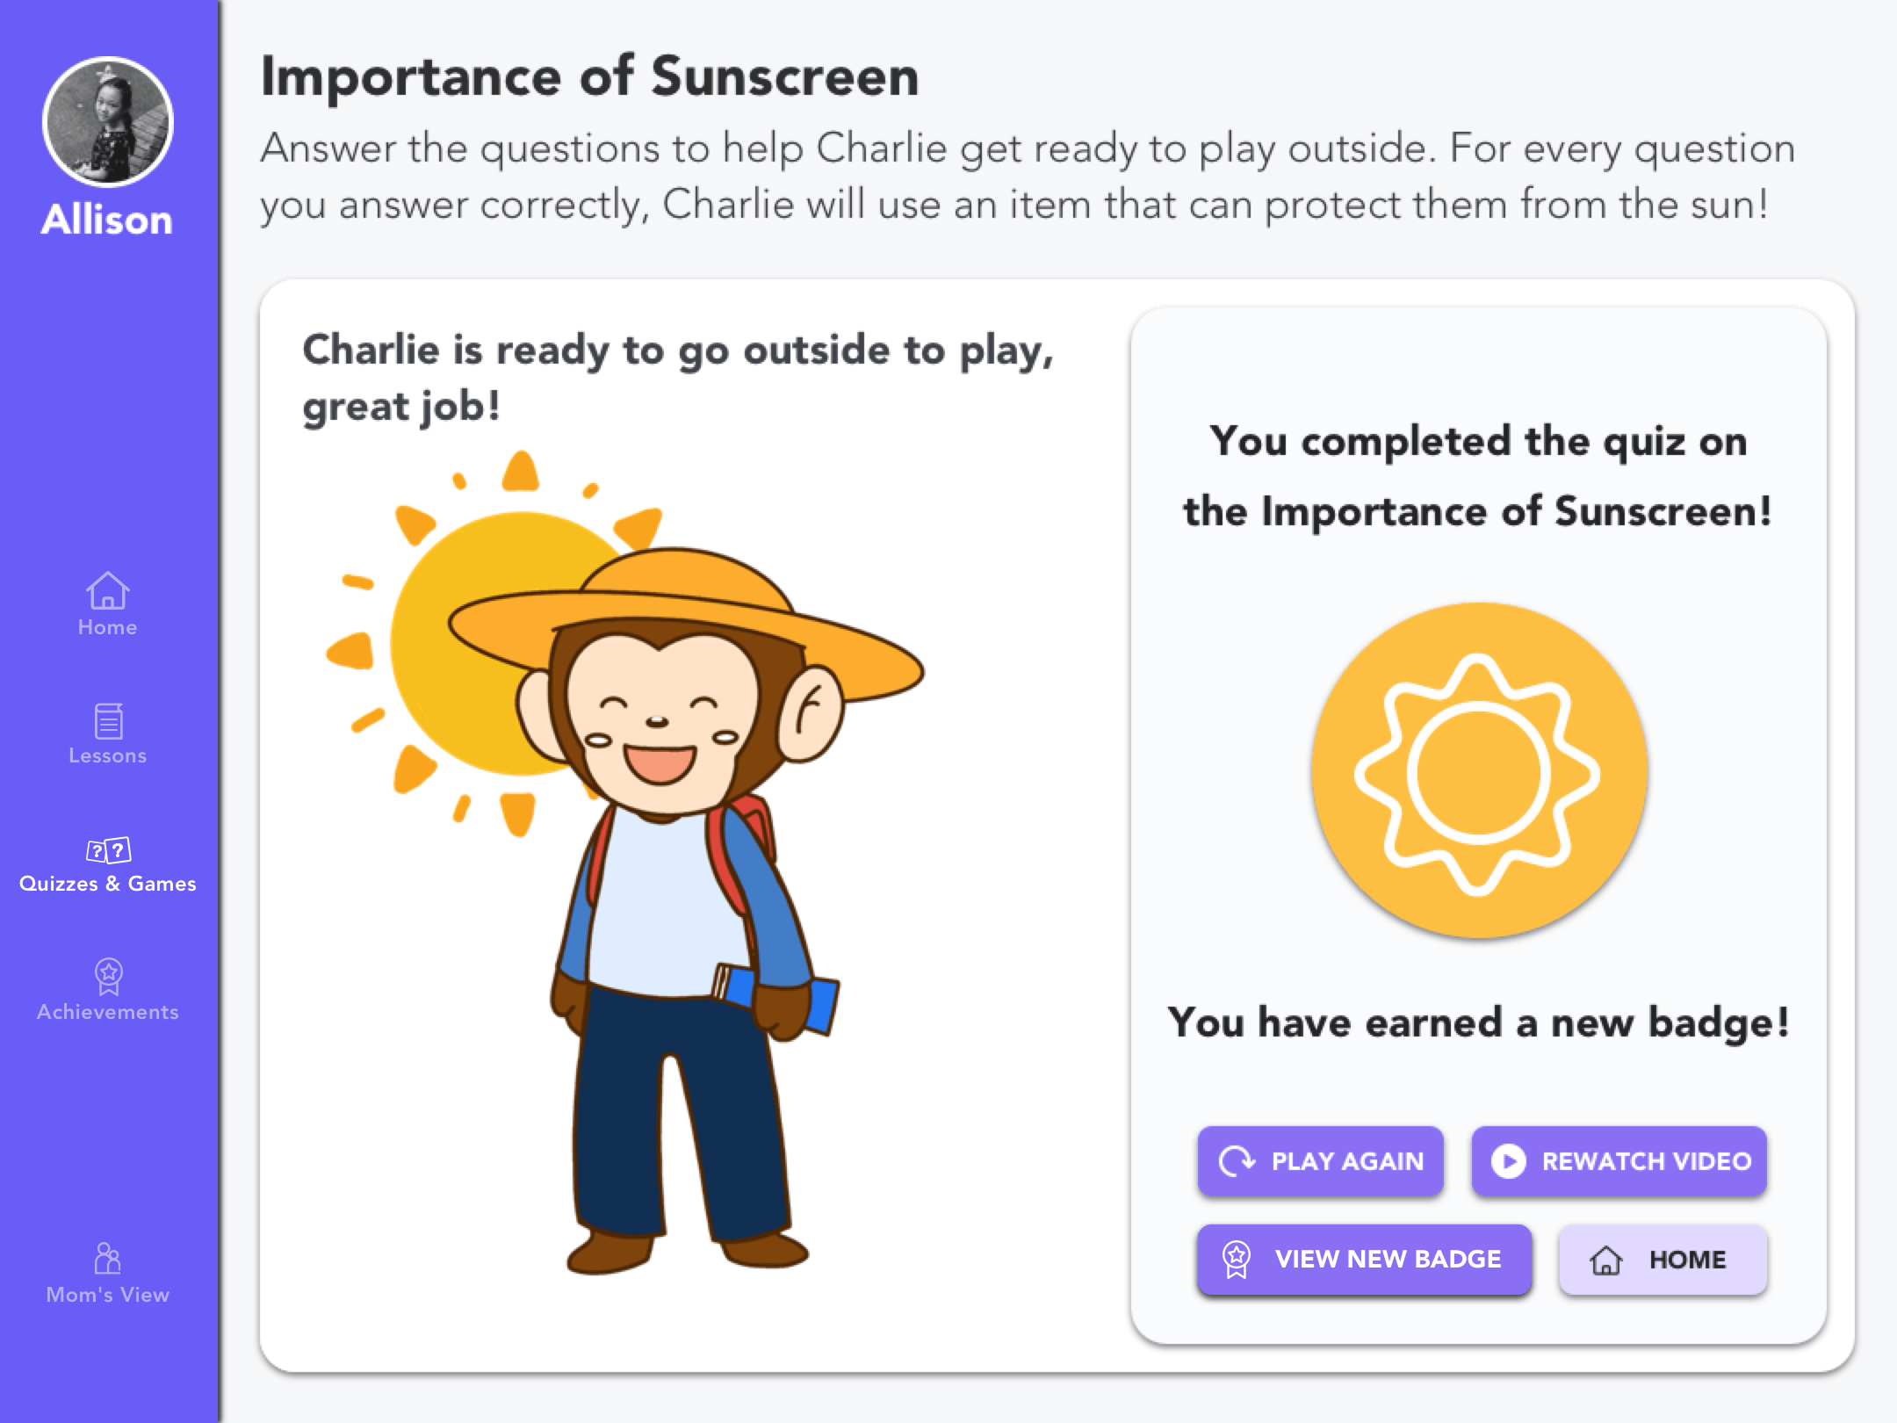Screen dimensions: 1897x1423
Task: Go to Home label in the sidebar
Action: coord(107,627)
